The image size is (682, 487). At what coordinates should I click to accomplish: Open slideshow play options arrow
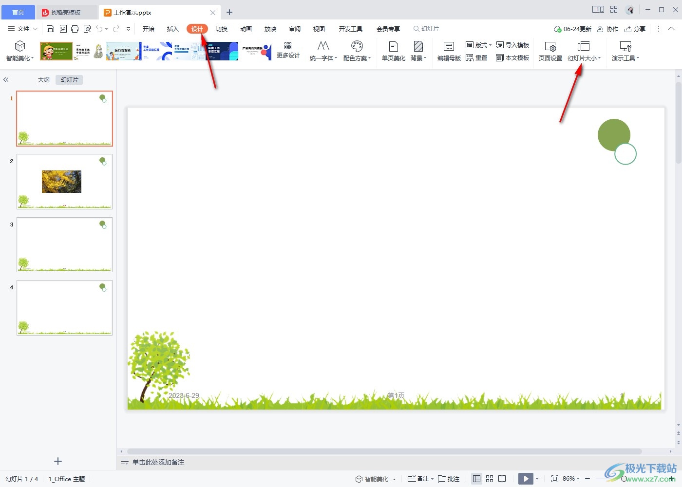pos(537,479)
